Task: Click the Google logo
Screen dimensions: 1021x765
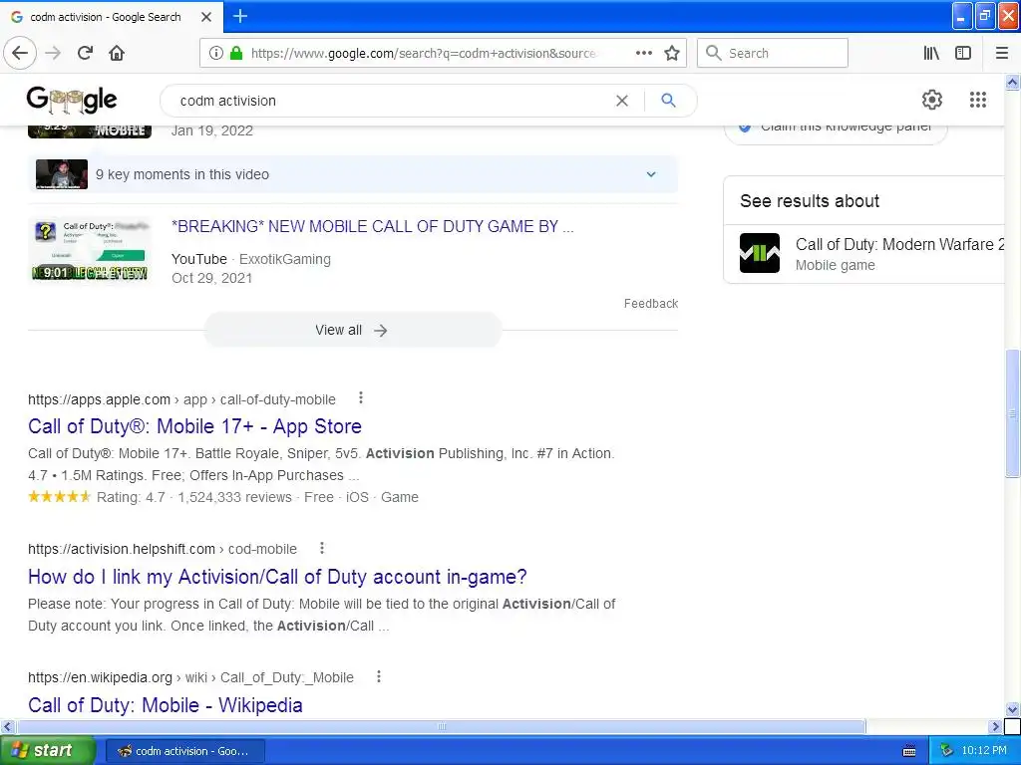Action: pos(72,100)
